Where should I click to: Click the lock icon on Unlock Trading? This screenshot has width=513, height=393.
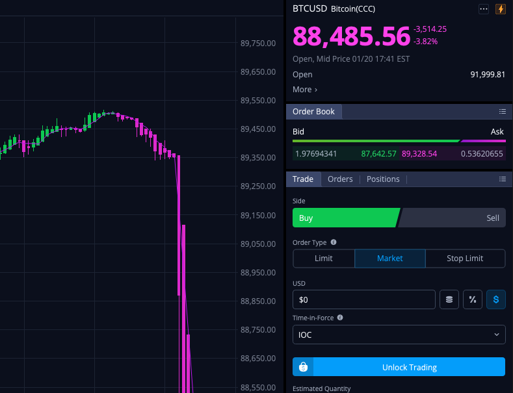(303, 367)
